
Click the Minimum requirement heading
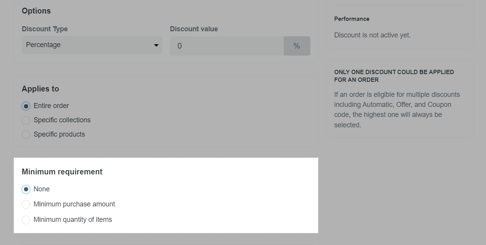[62, 172]
